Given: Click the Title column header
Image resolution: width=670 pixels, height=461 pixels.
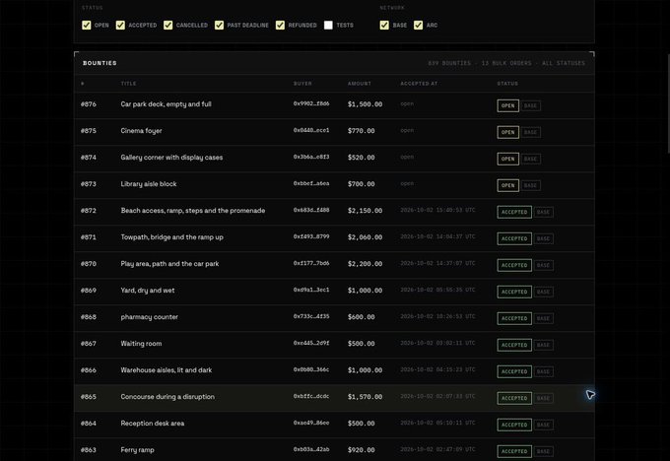Looking at the screenshot, I should (x=128, y=84).
